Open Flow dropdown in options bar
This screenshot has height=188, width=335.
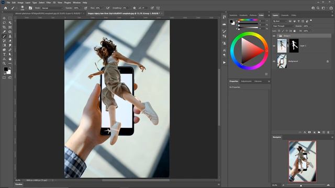(103, 8)
